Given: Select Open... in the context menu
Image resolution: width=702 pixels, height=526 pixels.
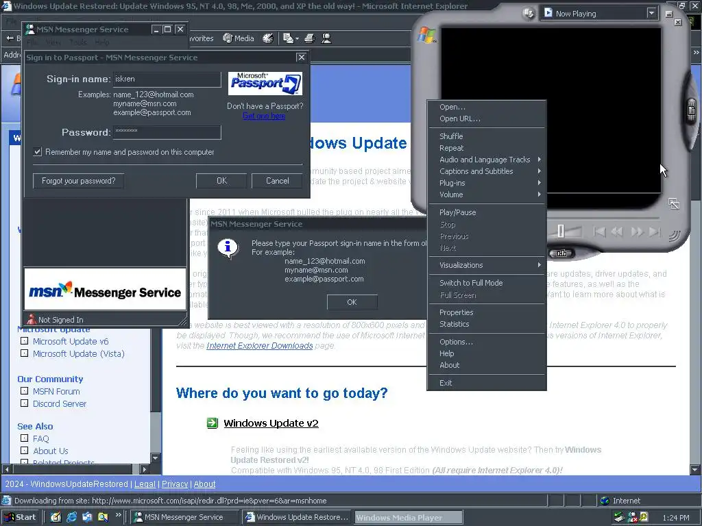Looking at the screenshot, I should coord(486,107).
